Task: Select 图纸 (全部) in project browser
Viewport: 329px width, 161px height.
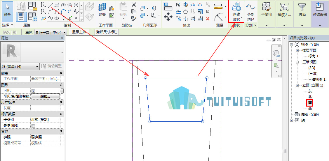Action: click(x=310, y=114)
